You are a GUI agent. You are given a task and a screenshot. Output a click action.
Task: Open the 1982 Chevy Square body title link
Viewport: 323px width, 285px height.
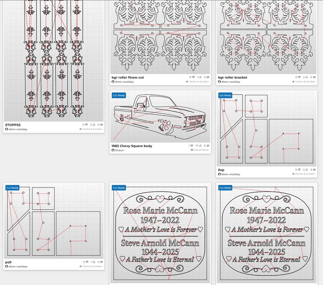pos(132,146)
